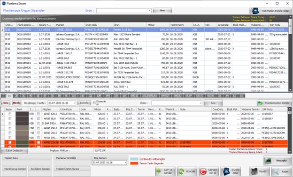This screenshot has height=177, width=293.
Task: Click the İ.S.A Değiştir button
Action: [x=15, y=150]
